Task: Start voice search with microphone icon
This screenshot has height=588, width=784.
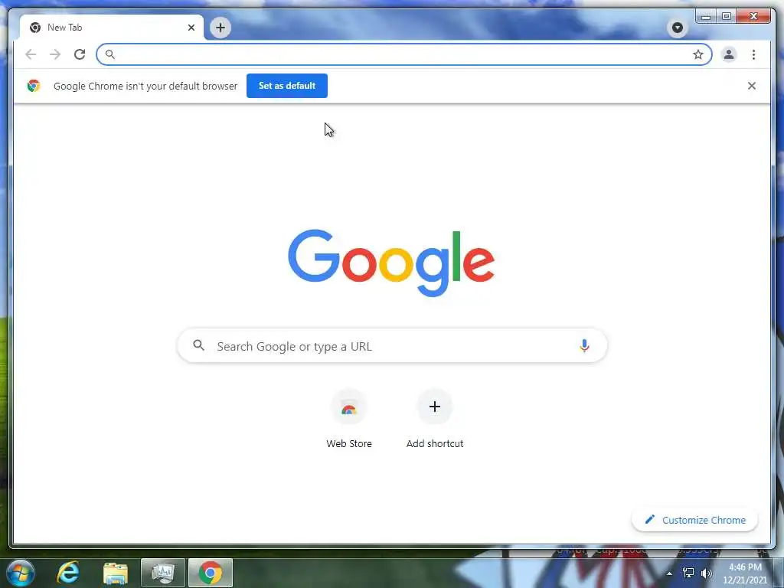Action: coord(584,346)
